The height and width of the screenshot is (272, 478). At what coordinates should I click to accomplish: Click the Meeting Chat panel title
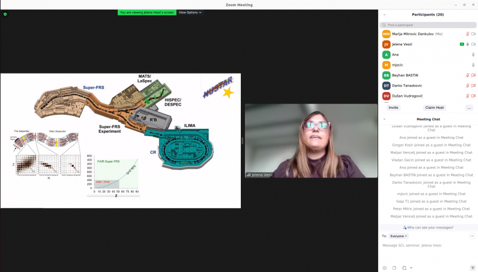coord(428,119)
